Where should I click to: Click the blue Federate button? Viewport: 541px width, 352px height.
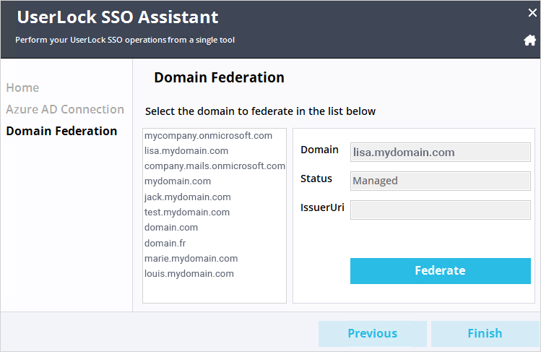[x=441, y=271]
